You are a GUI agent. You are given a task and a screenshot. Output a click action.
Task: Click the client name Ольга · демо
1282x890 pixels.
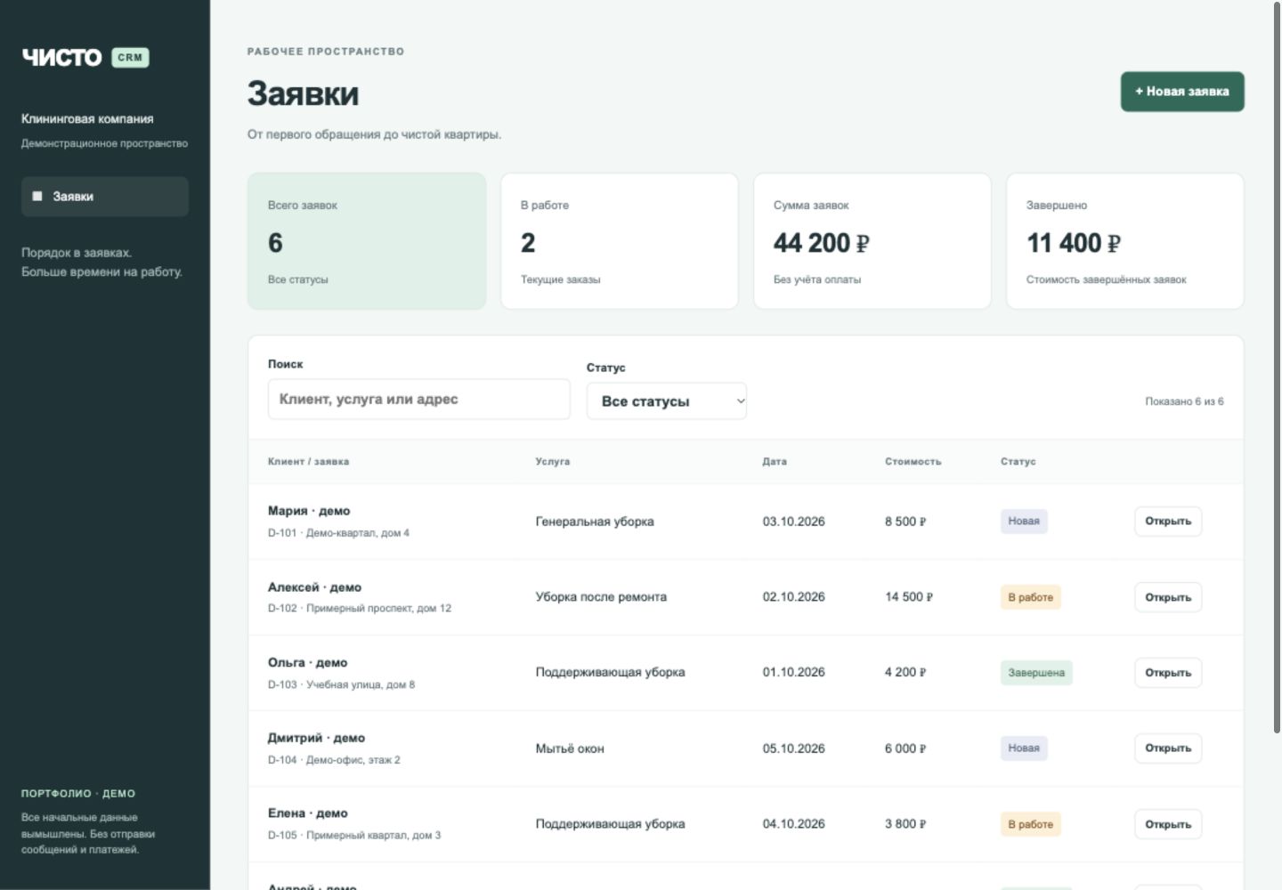pyautogui.click(x=307, y=663)
